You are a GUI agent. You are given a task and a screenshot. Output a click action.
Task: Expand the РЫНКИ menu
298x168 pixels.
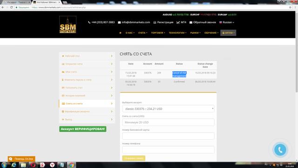pos(196,33)
